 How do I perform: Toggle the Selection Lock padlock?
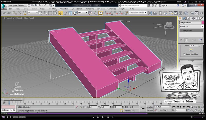click(x=81, y=107)
